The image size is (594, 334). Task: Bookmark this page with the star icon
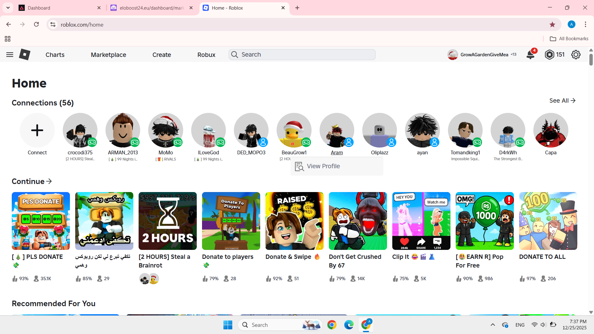point(552,24)
